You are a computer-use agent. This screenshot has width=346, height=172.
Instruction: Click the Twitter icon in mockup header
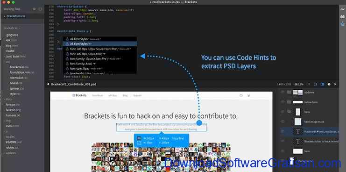[x=249, y=95]
